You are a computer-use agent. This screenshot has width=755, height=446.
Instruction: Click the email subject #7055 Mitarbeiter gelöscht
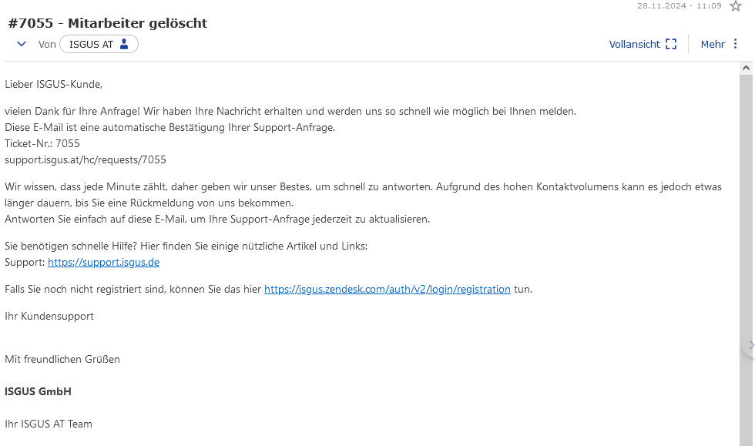pyautogui.click(x=107, y=23)
